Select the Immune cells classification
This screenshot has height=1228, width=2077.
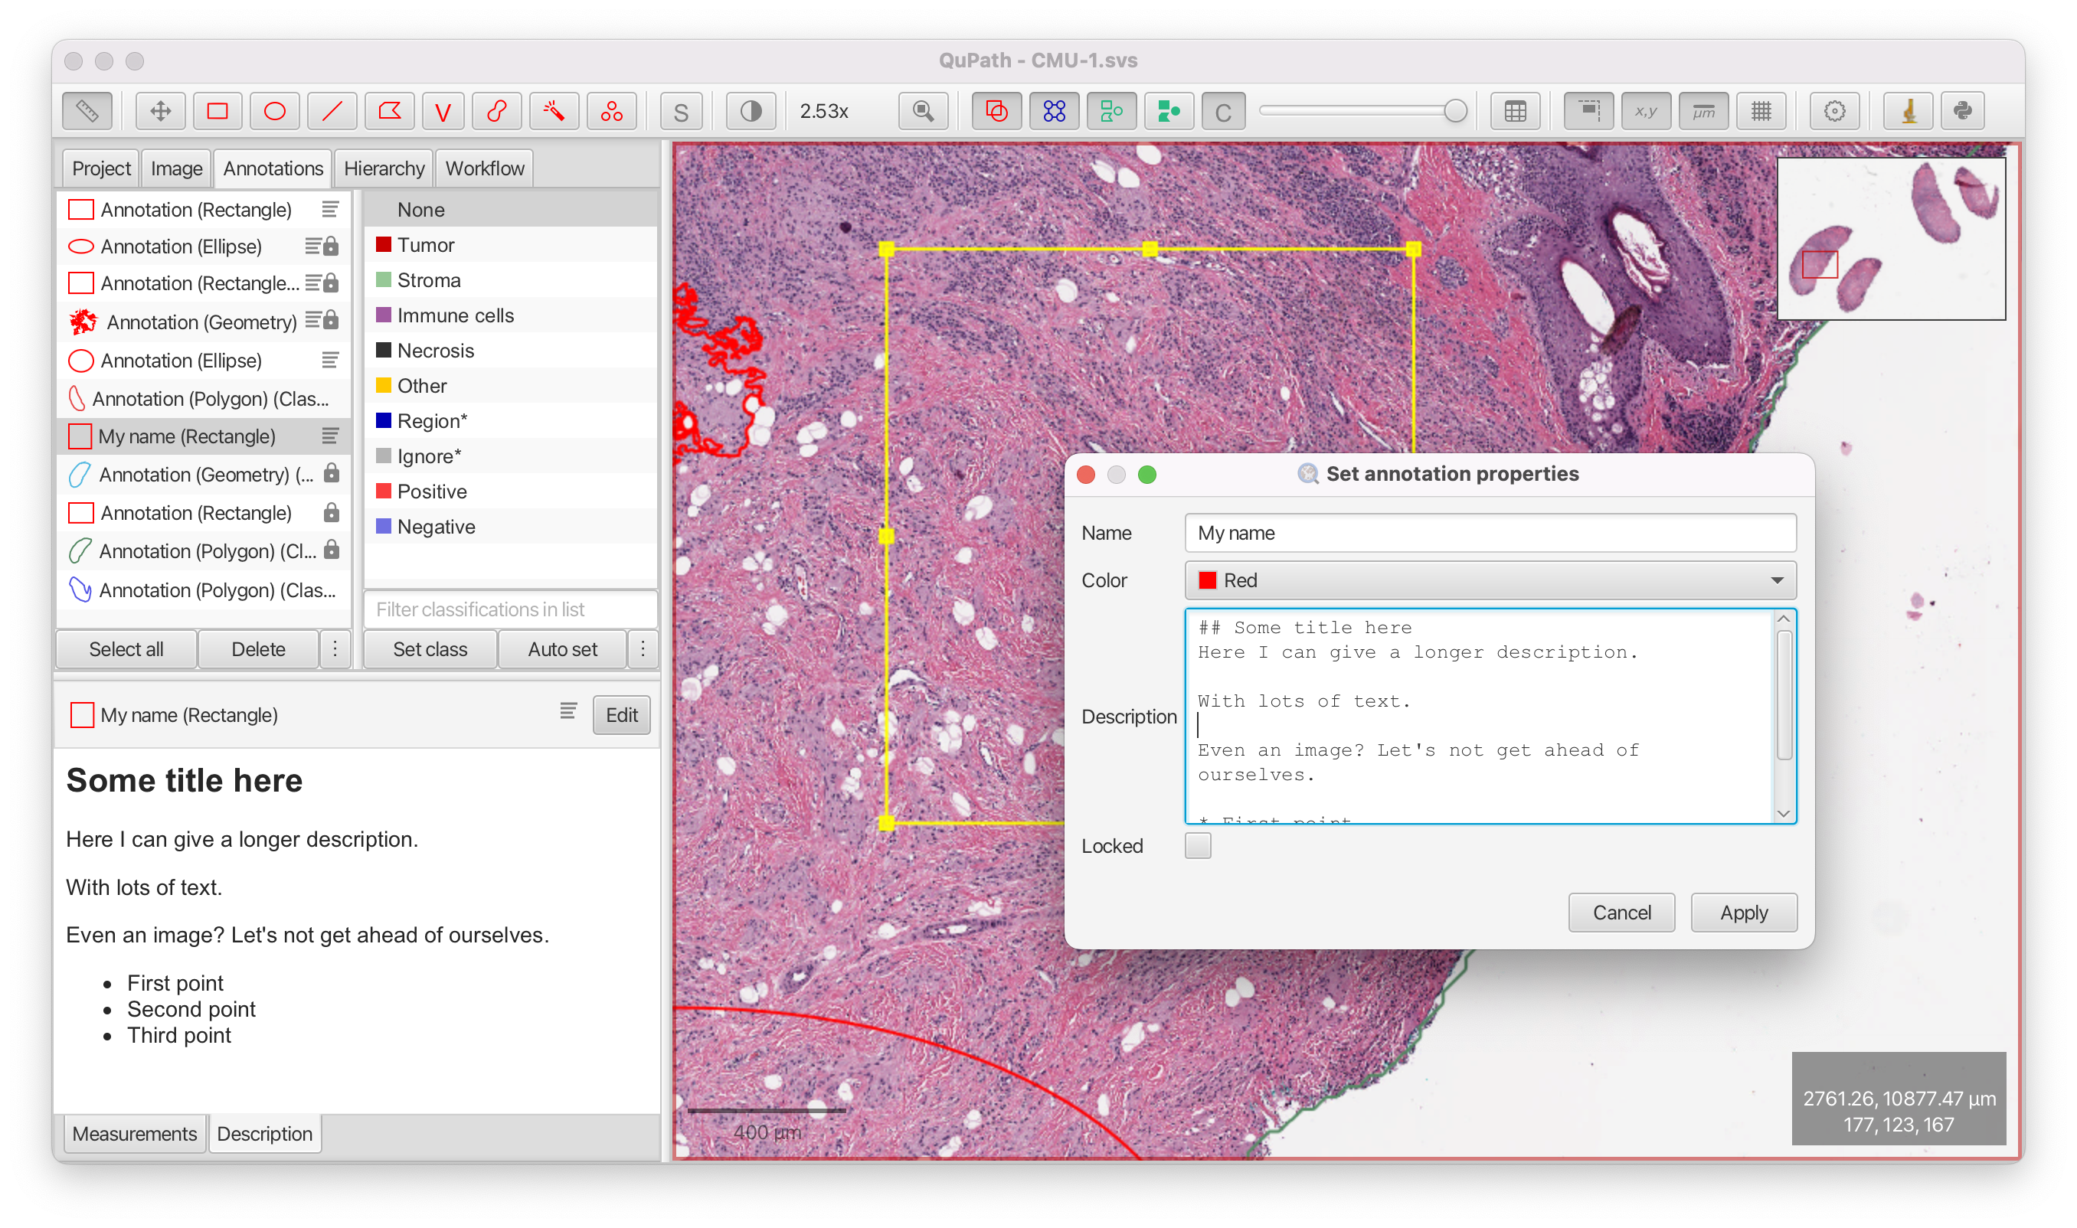pos(510,315)
